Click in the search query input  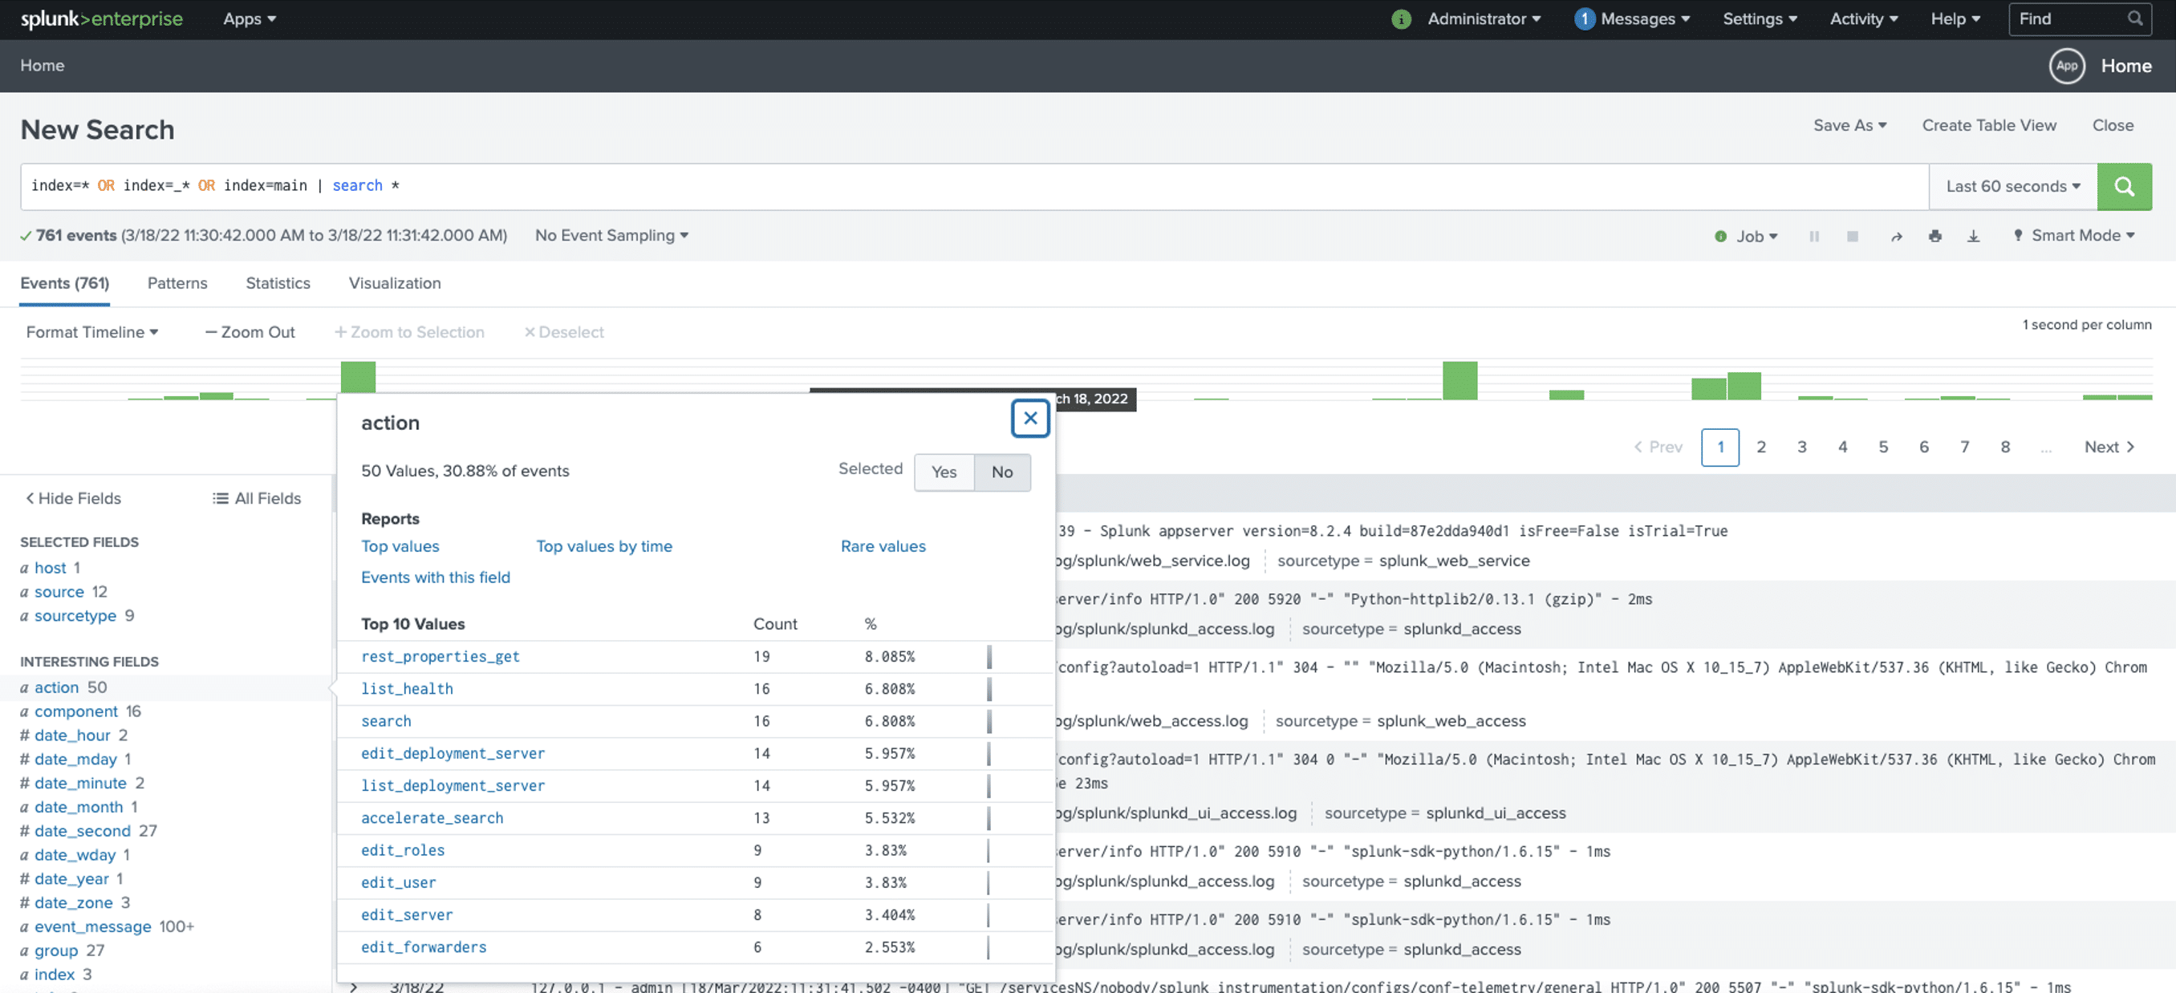click(974, 187)
